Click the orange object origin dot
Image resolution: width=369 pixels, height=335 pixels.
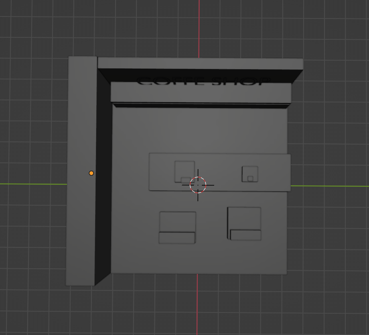(91, 173)
